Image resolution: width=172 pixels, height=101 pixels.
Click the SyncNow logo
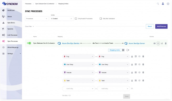pos(10,4)
